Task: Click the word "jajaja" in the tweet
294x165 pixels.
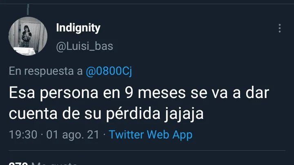Action: [x=184, y=114]
